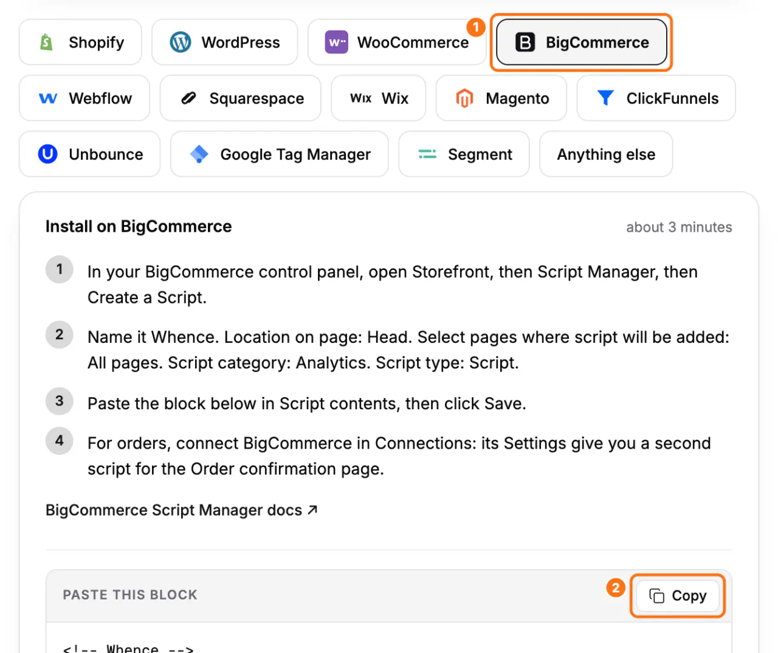This screenshot has width=778, height=653.
Task: Click step 2 text 'Name it Whence'
Action: pos(408,350)
